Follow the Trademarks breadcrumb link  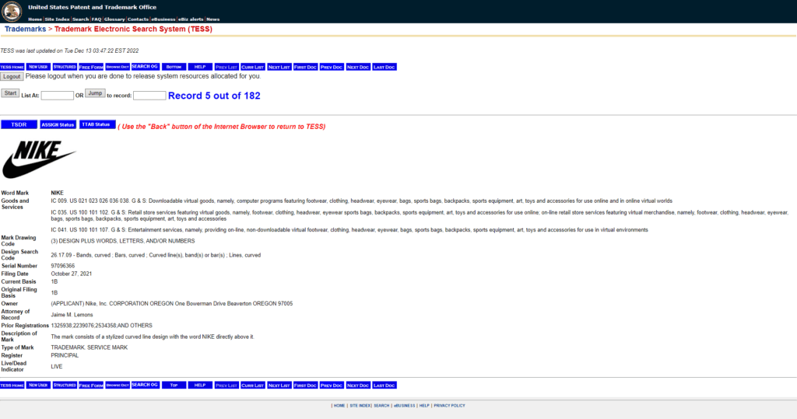click(25, 29)
